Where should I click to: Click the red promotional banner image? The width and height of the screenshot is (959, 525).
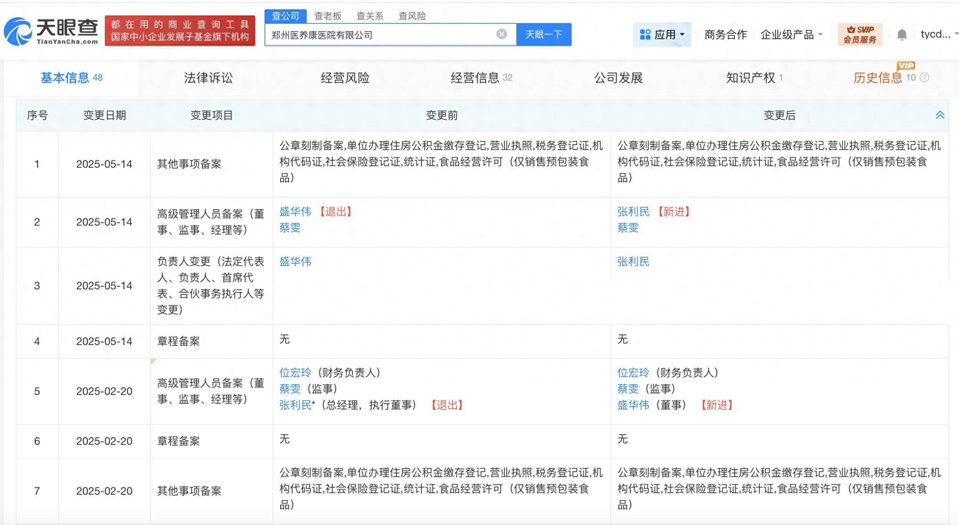(180, 31)
